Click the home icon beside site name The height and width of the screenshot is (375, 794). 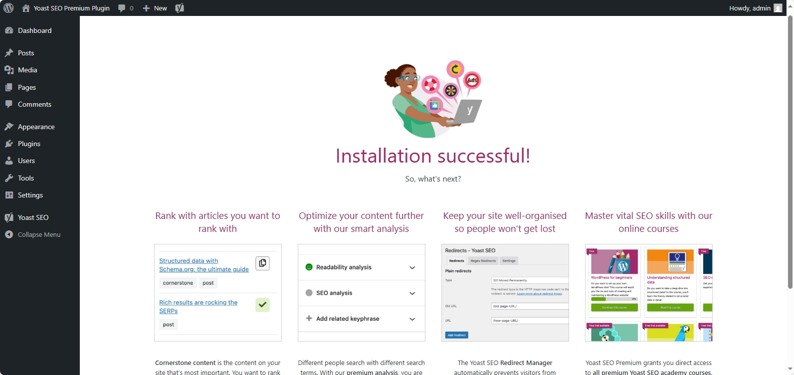[26, 8]
